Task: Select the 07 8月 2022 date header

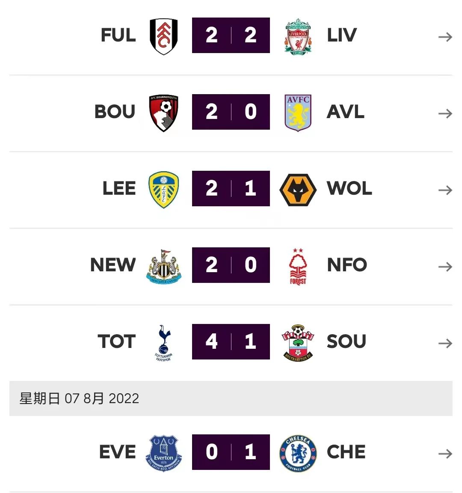Action: (80, 398)
